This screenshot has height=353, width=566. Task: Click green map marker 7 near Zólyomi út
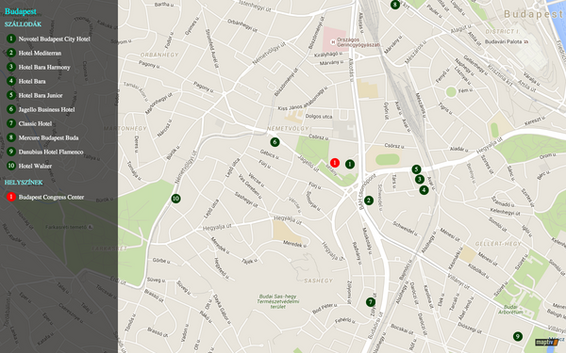pos(371,302)
